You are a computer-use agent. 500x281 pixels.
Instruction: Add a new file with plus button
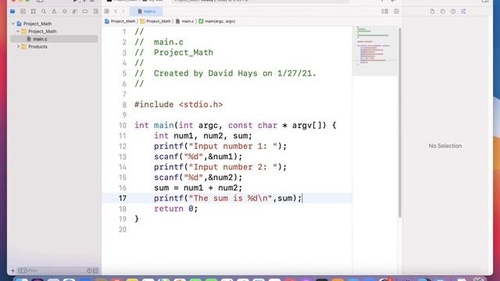coord(12,271)
